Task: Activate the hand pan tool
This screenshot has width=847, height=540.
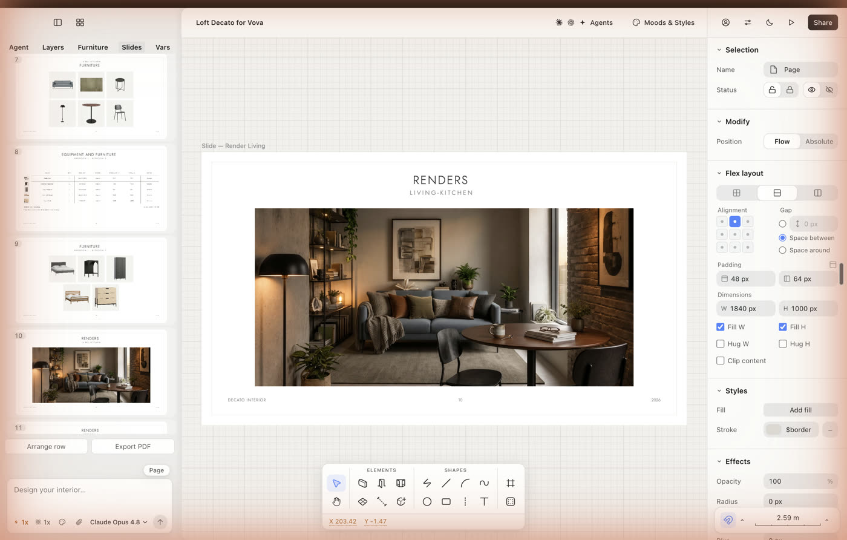Action: pos(336,501)
